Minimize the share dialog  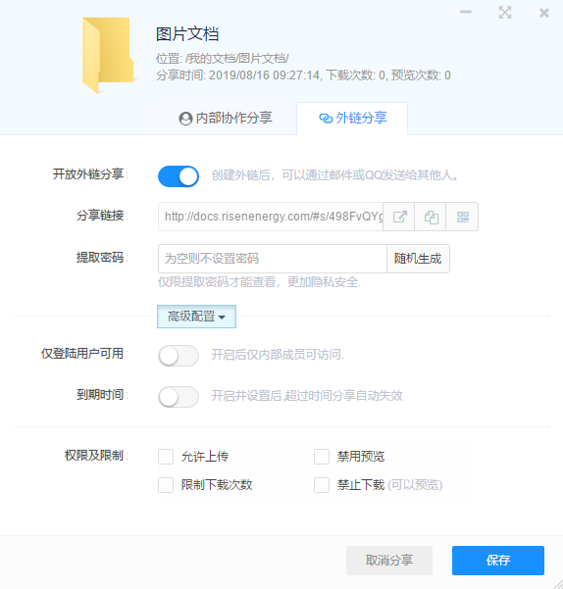466,12
